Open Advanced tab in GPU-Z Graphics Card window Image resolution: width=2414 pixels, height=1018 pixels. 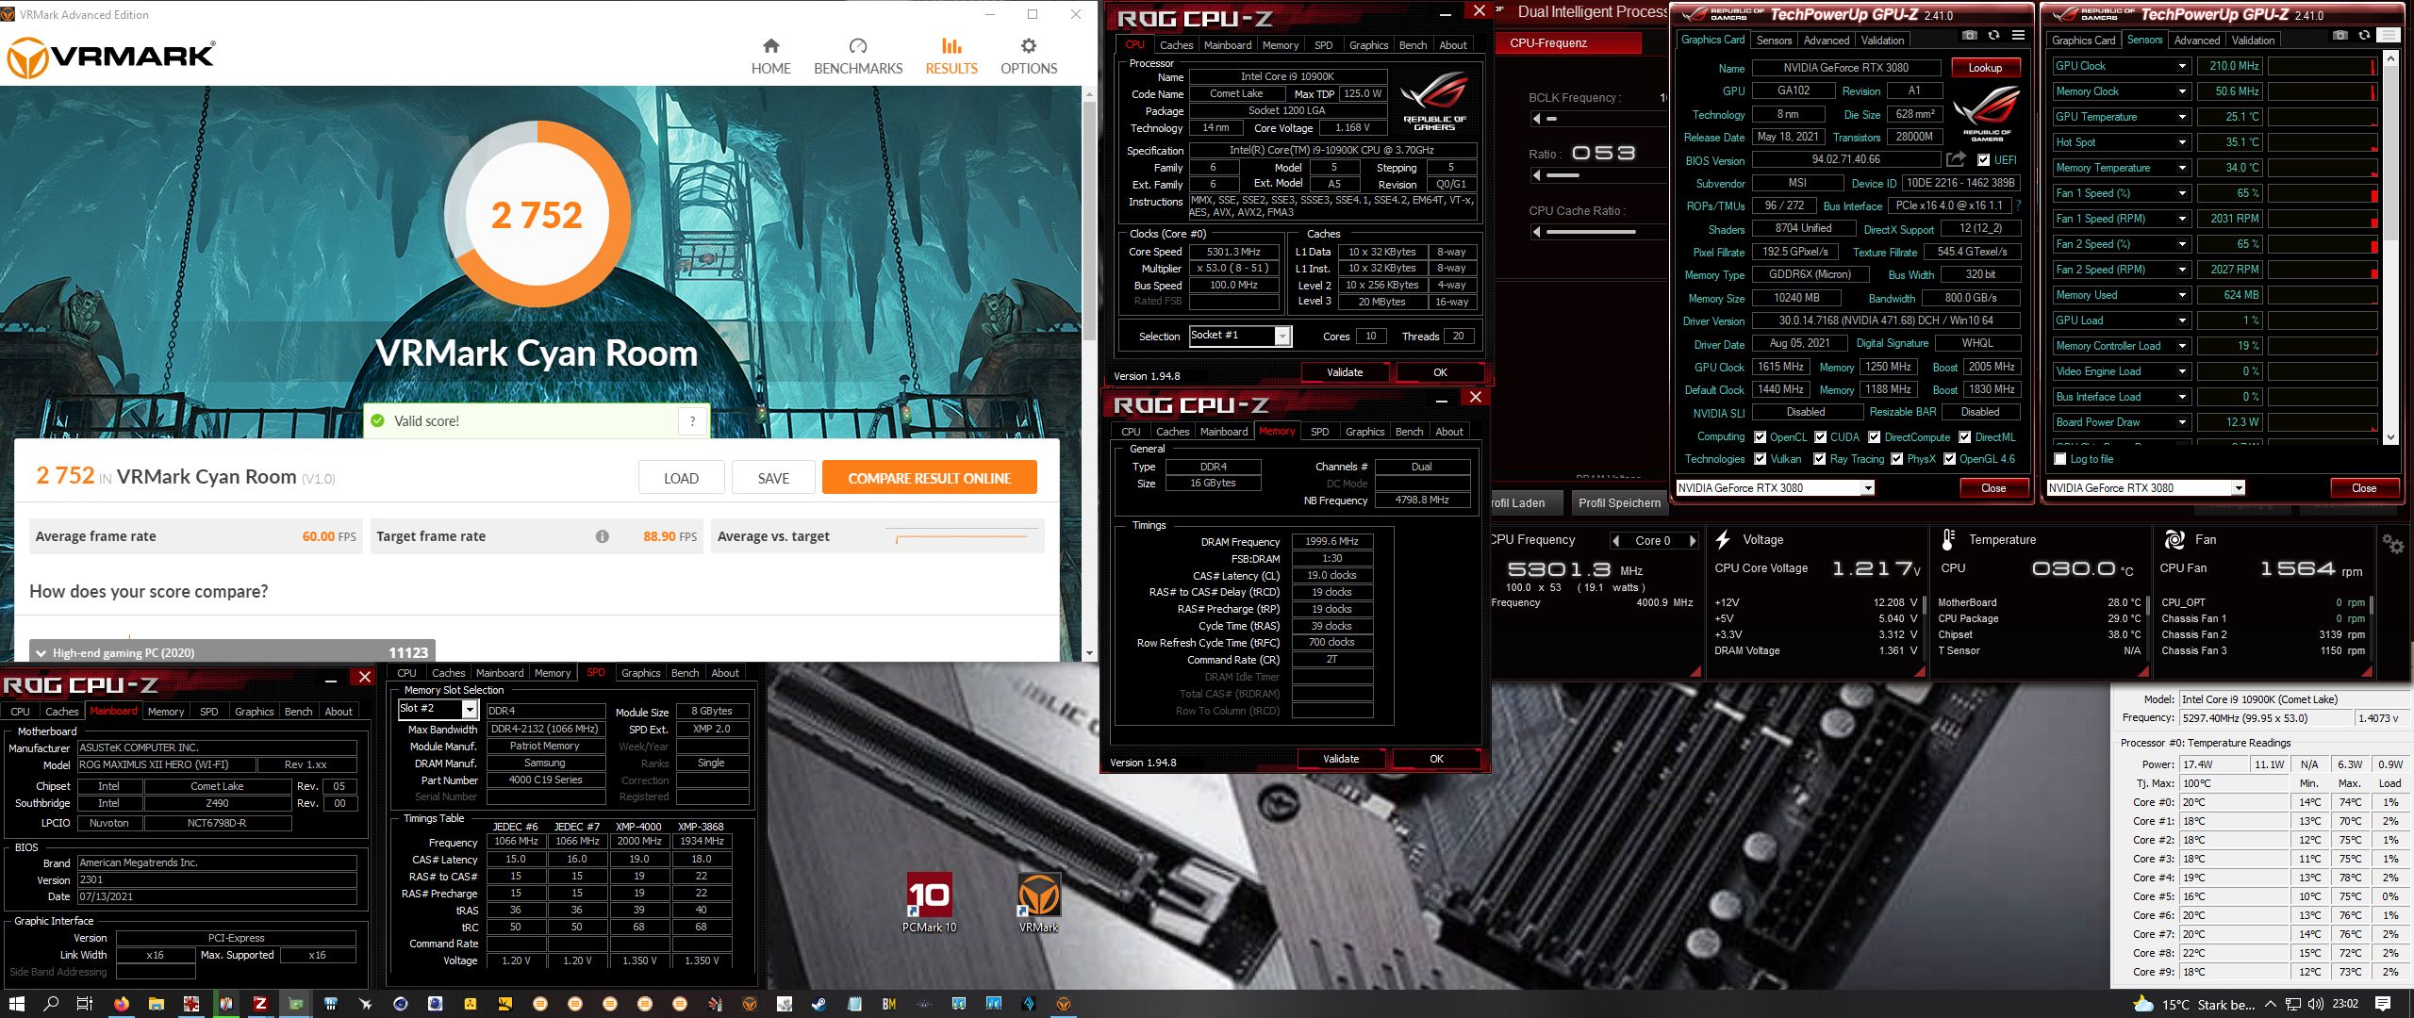[x=1826, y=41]
